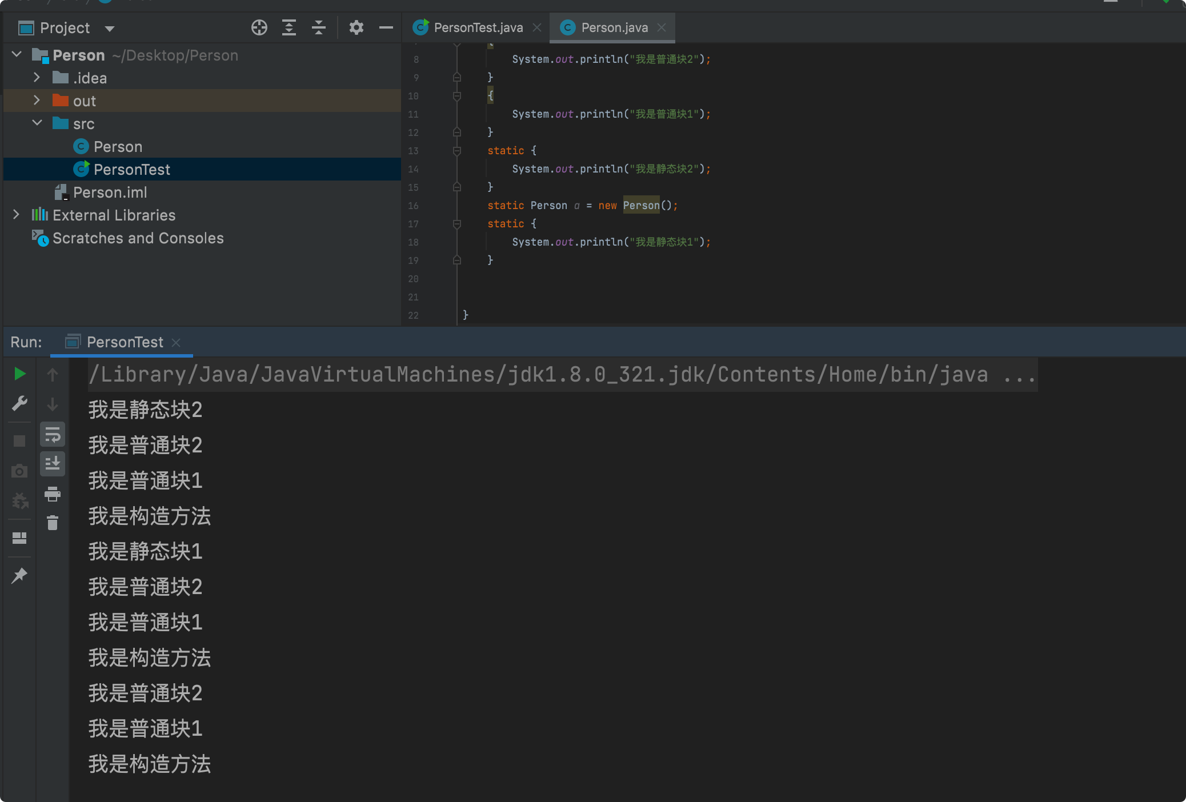Select the PersonTest run tab
Screen dimensions: 1186x802
[x=124, y=342]
